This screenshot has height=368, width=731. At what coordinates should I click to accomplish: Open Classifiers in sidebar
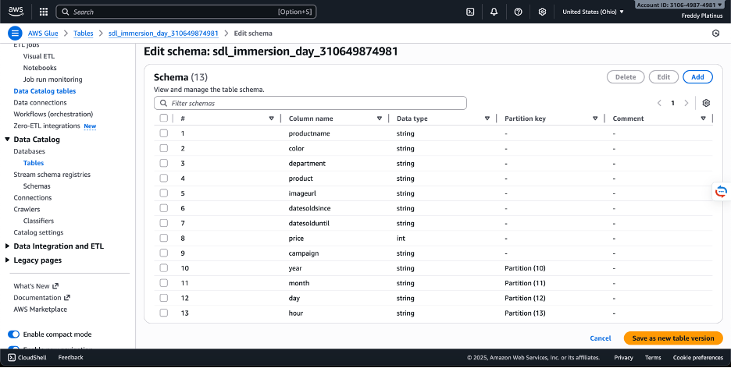pos(39,221)
